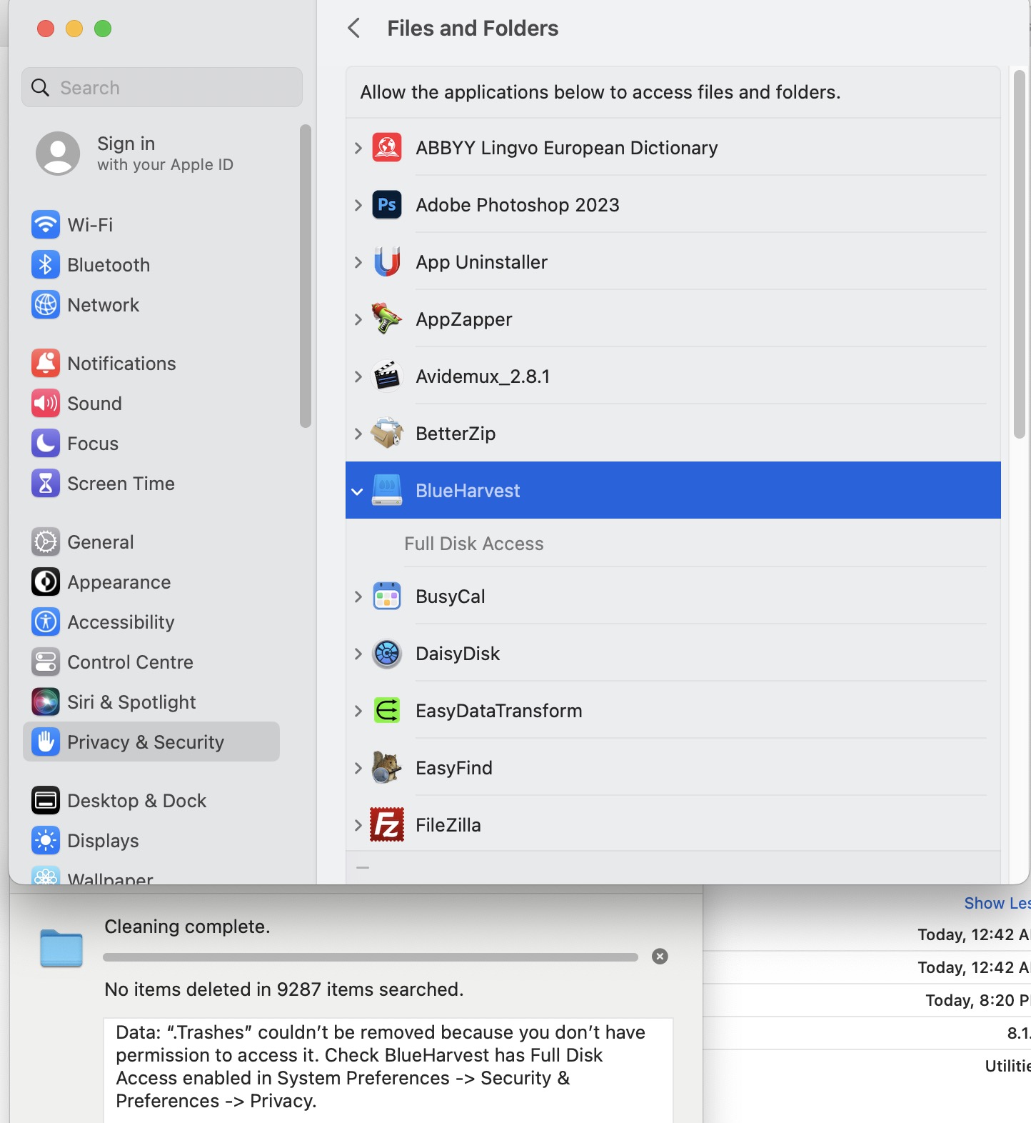Go back from Files and Folders
This screenshot has width=1031, height=1123.
point(354,29)
